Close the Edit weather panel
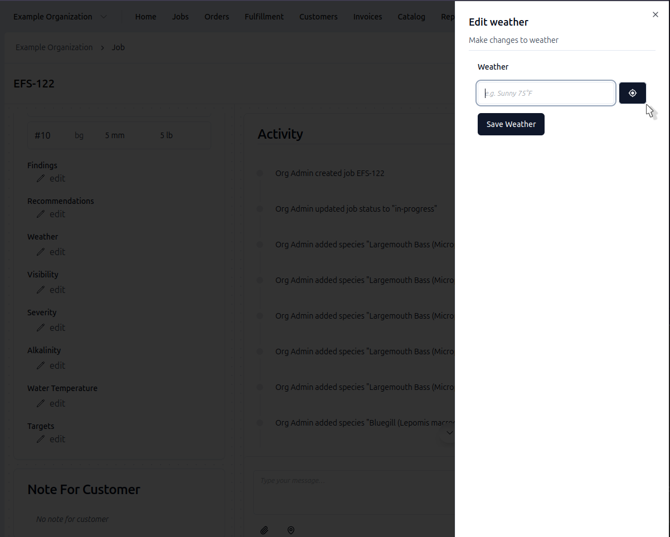The height and width of the screenshot is (537, 670). pyautogui.click(x=655, y=15)
